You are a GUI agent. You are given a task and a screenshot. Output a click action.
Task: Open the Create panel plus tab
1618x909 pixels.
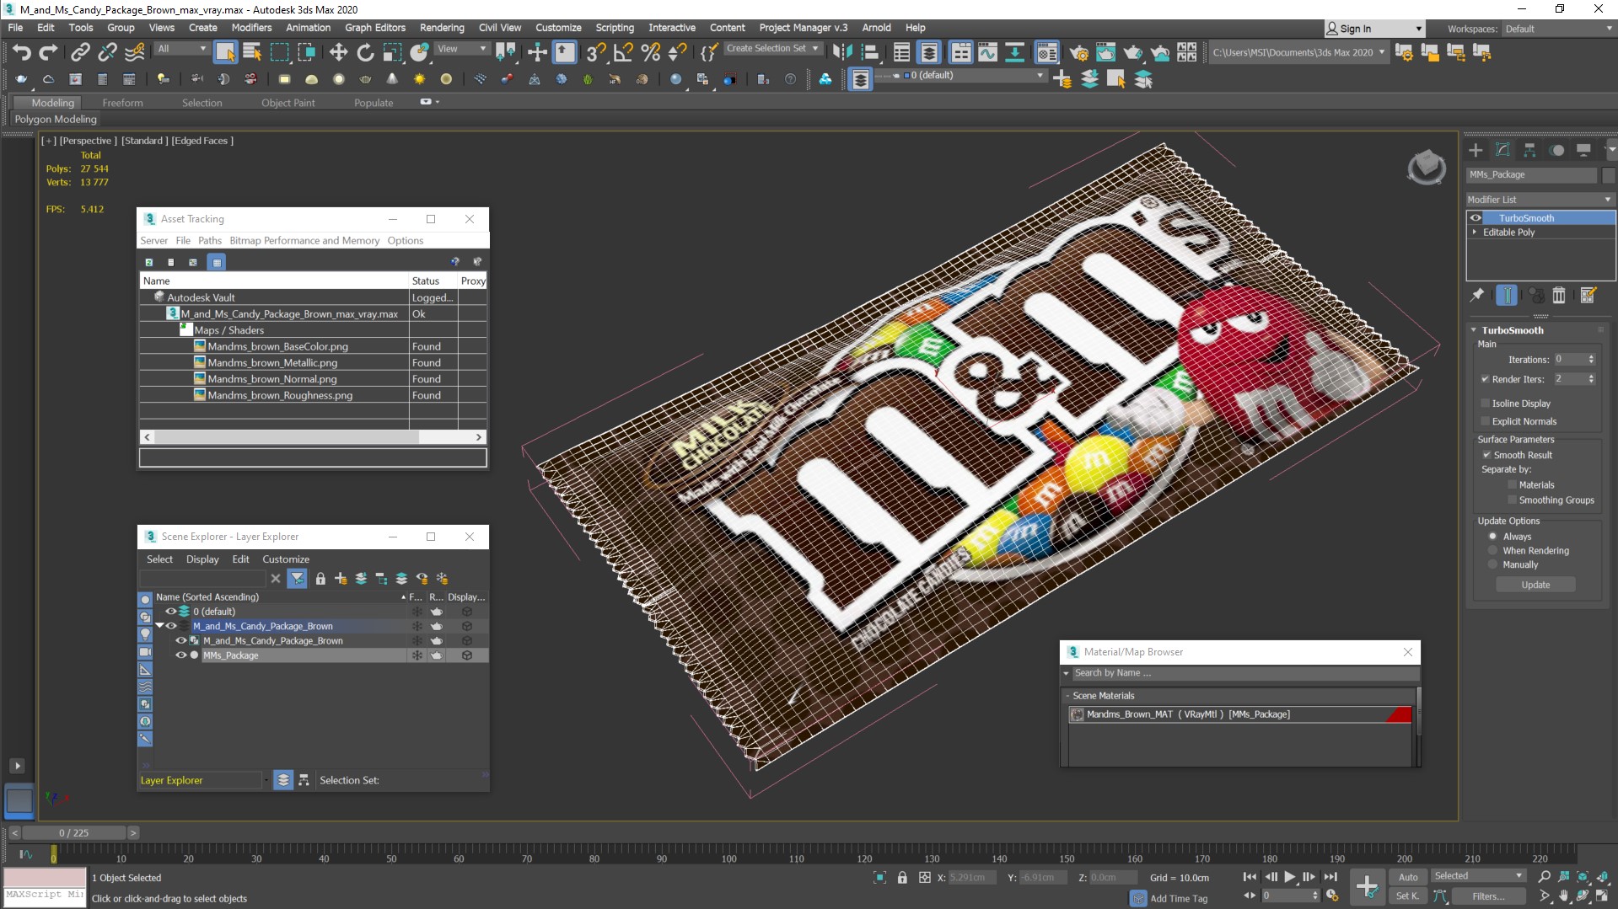click(x=1476, y=150)
